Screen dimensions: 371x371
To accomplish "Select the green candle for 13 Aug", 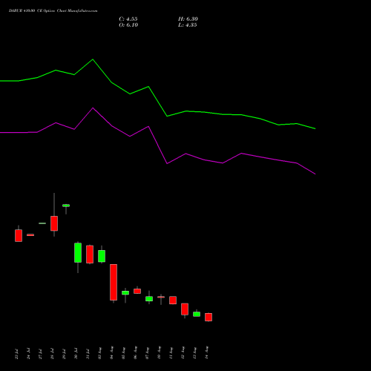I will point(197,314).
